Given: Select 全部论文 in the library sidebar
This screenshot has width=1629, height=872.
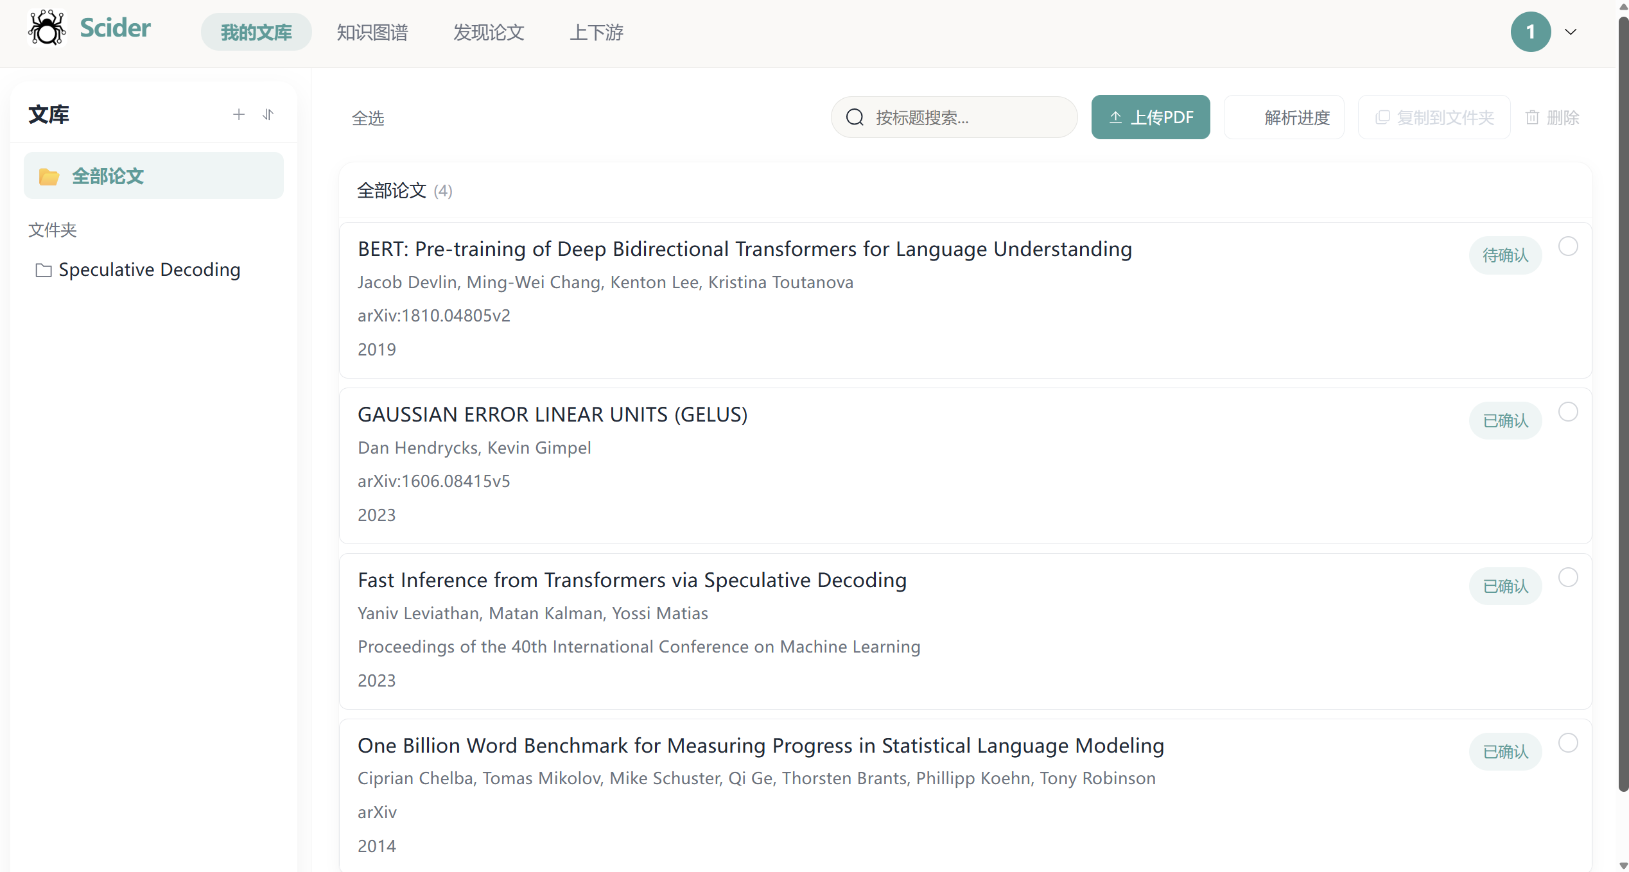Looking at the screenshot, I should (153, 176).
